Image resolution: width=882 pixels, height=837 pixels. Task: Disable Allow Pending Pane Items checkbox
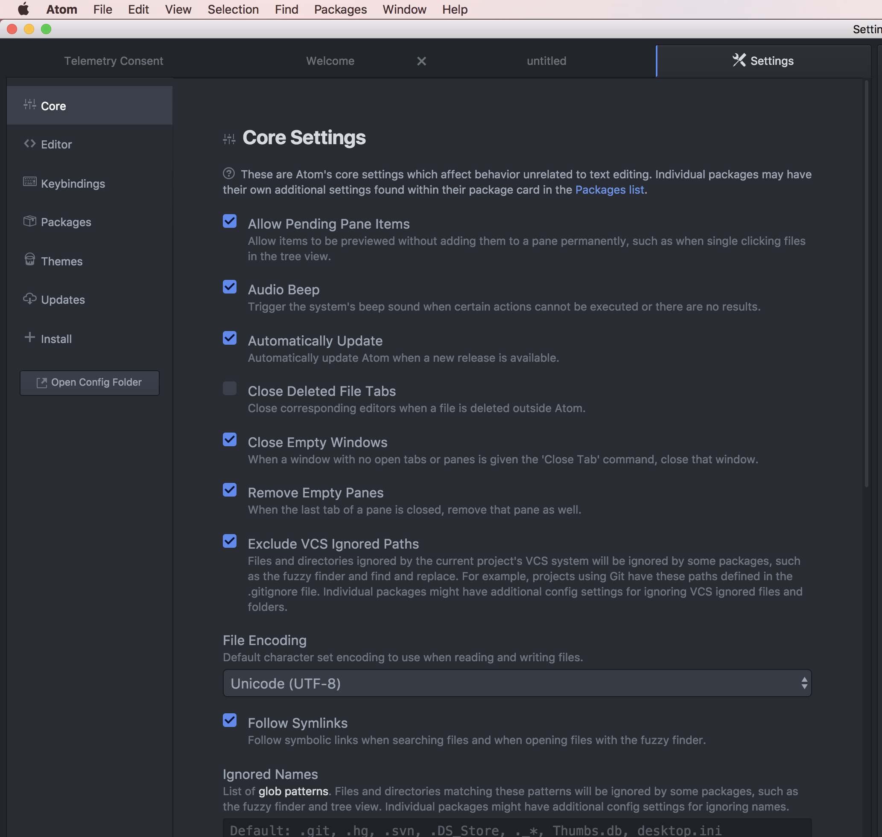[x=230, y=221]
